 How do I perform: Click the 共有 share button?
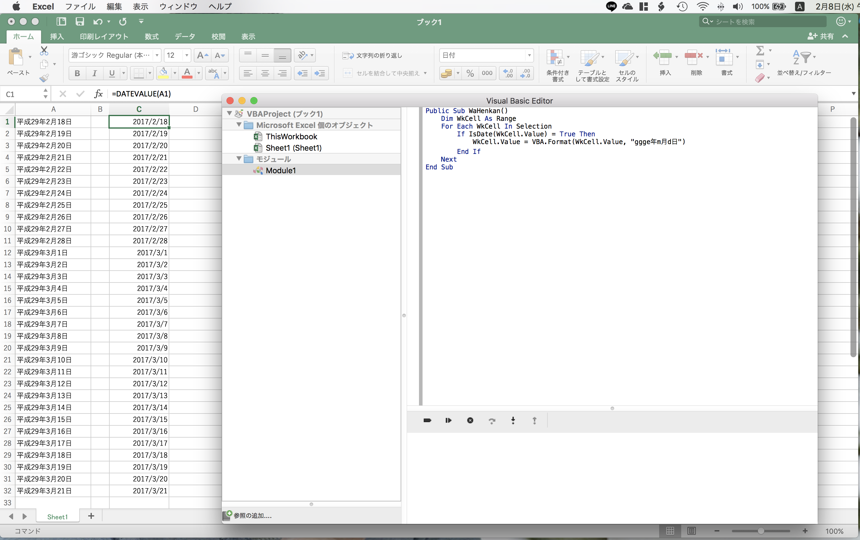pos(820,36)
